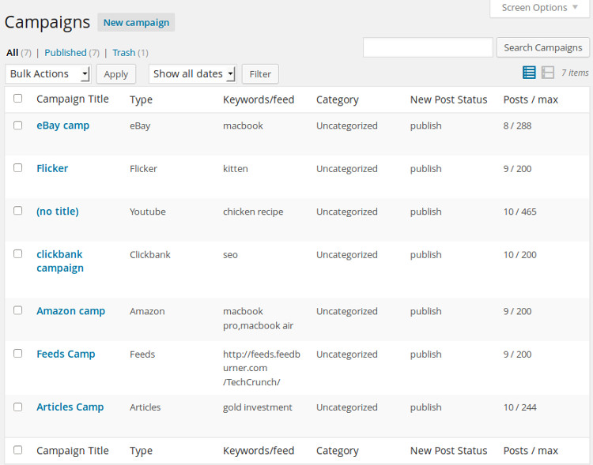Screen dimensions: 593x465
Task: Click the Filter button
Action: point(260,74)
